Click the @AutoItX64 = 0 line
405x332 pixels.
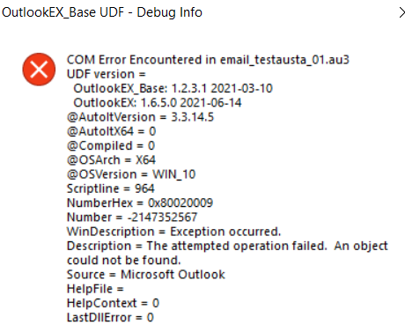111,131
